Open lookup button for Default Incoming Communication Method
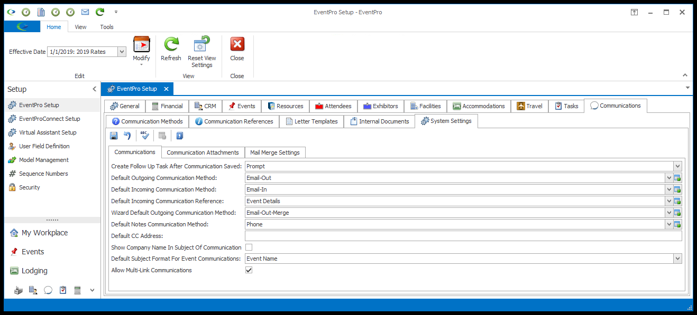This screenshot has height=315, width=697. click(678, 189)
